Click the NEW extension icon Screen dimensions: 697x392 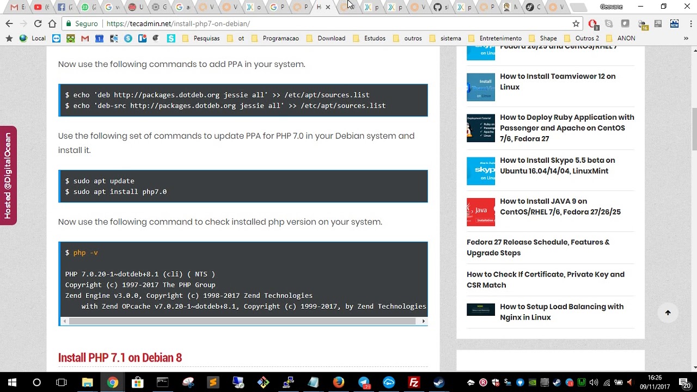674,23
